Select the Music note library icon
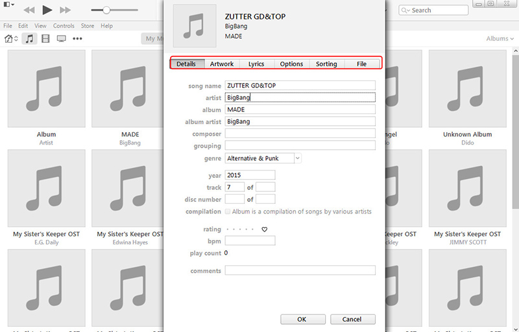 pyautogui.click(x=29, y=39)
